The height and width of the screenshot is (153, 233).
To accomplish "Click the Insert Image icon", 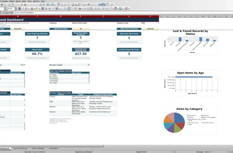I will [73, 5].
